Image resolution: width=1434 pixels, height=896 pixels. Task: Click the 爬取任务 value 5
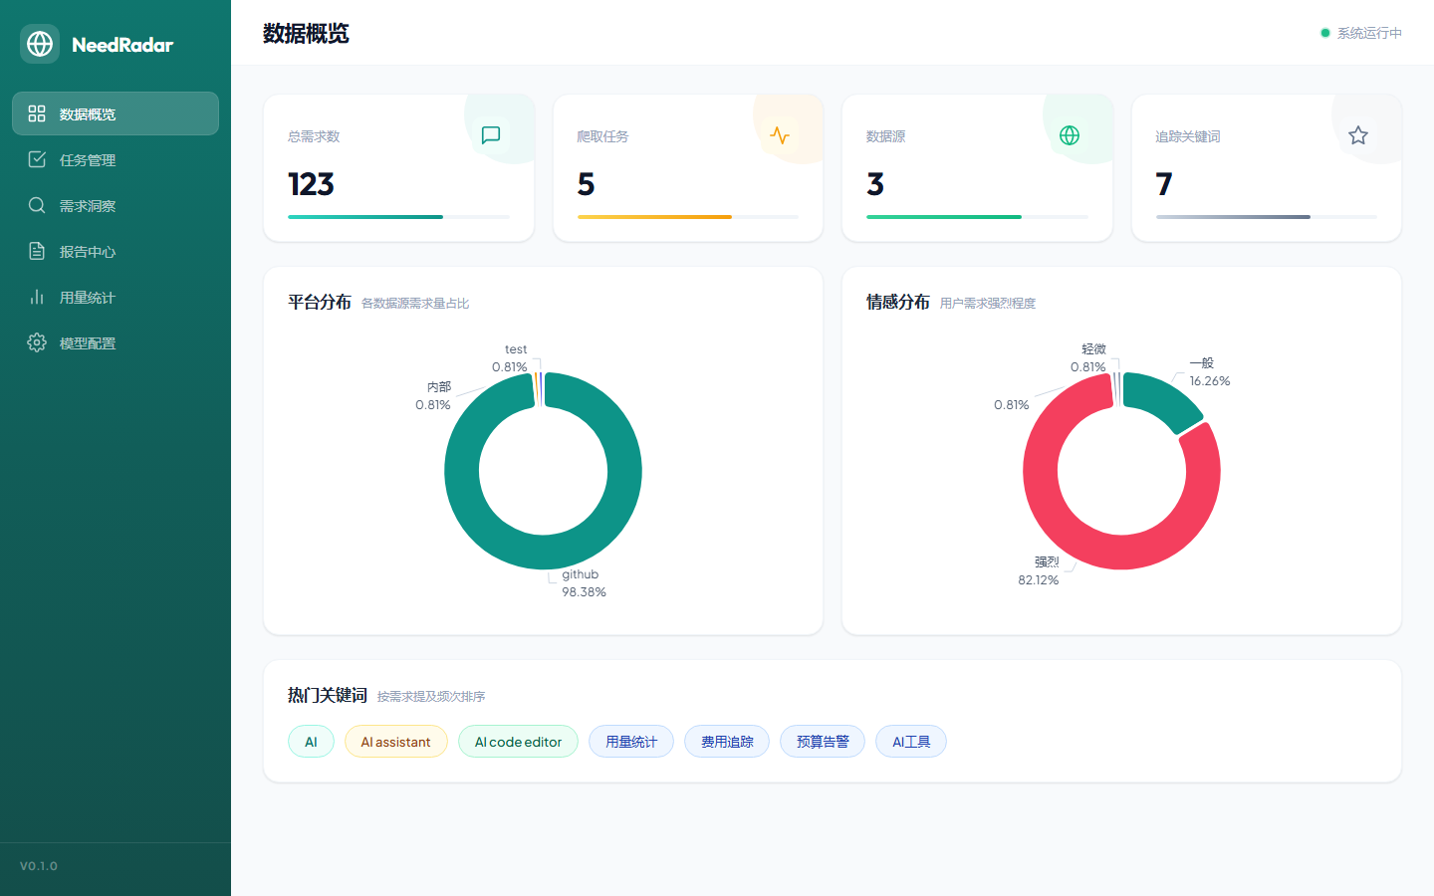coord(586,184)
